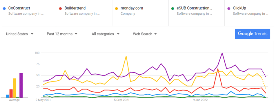This screenshot has height=106, width=274.
Task: Expand the Past 12 months time range
Action: pyautogui.click(x=62, y=34)
